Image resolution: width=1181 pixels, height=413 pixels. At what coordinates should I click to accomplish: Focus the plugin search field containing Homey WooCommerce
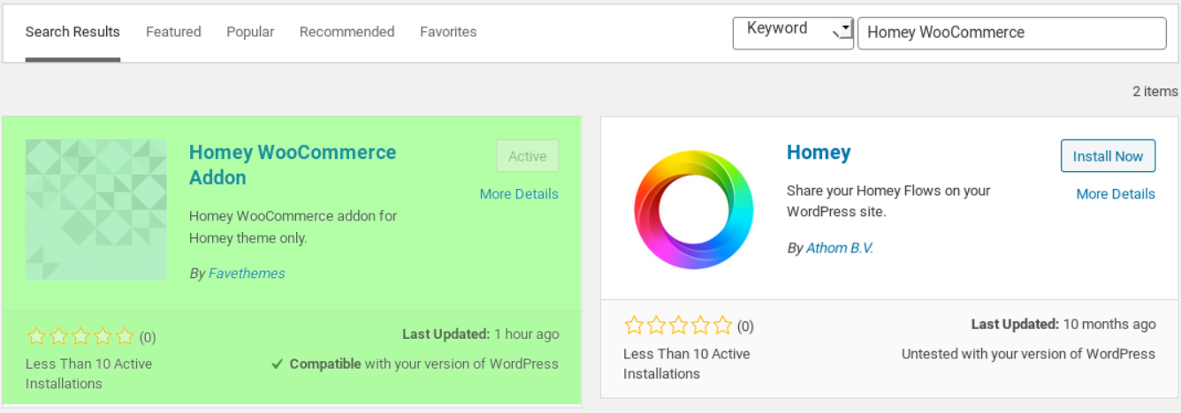click(x=1012, y=33)
